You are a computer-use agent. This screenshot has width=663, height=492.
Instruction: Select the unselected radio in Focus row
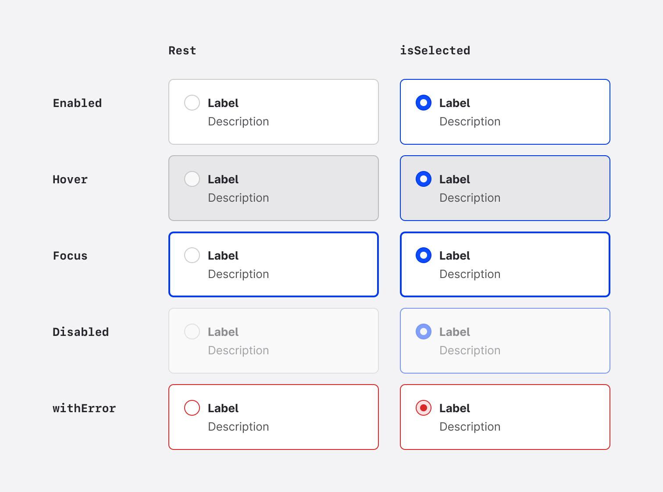click(x=192, y=255)
